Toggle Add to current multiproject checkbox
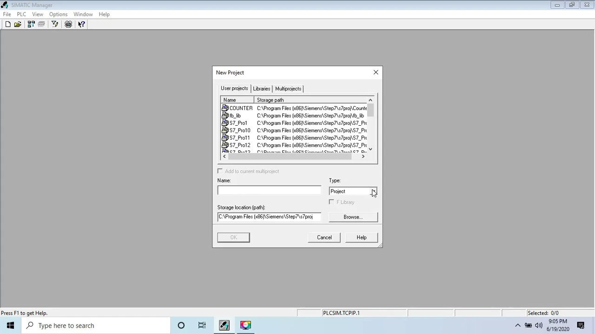This screenshot has height=334, width=595. click(220, 171)
